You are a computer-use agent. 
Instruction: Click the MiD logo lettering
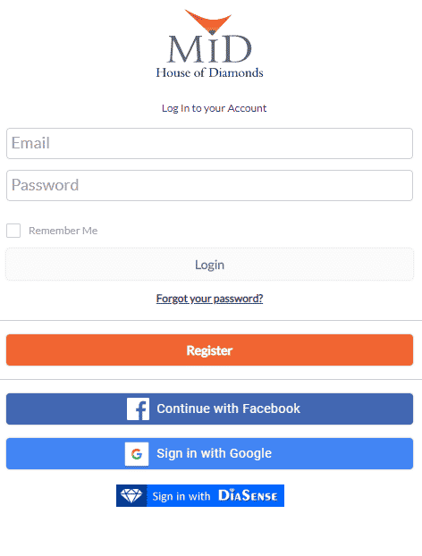click(x=209, y=49)
